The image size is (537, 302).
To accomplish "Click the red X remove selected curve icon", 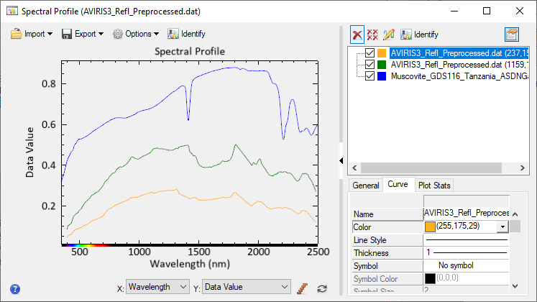I will 358,34.
